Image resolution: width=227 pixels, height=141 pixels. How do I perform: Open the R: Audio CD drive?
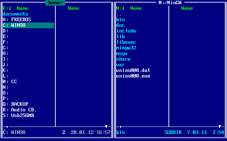[20, 110]
